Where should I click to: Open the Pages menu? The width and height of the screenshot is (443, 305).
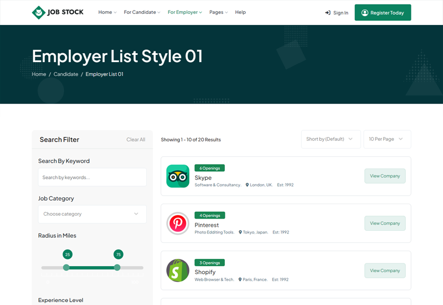click(x=218, y=12)
